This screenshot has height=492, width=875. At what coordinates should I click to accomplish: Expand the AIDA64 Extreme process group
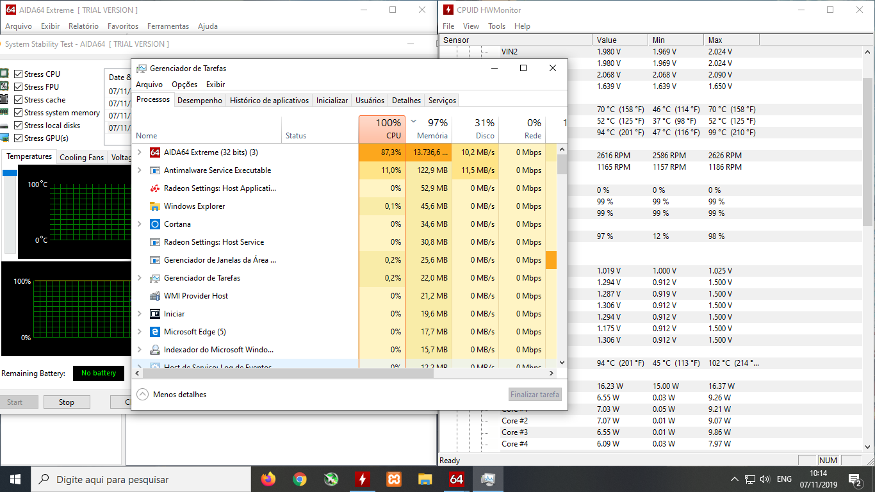tap(140, 152)
